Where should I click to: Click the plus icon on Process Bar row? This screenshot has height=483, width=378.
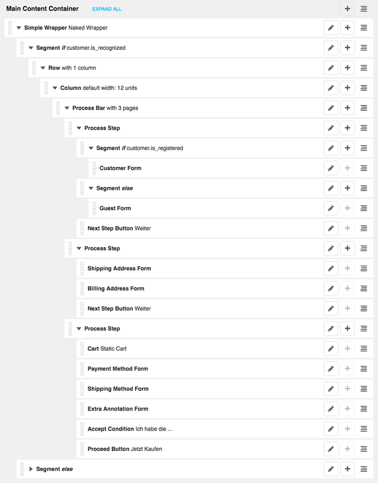[x=347, y=108]
